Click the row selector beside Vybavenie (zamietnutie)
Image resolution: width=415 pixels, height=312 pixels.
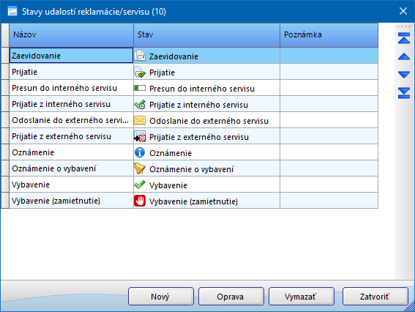pyautogui.click(x=5, y=201)
